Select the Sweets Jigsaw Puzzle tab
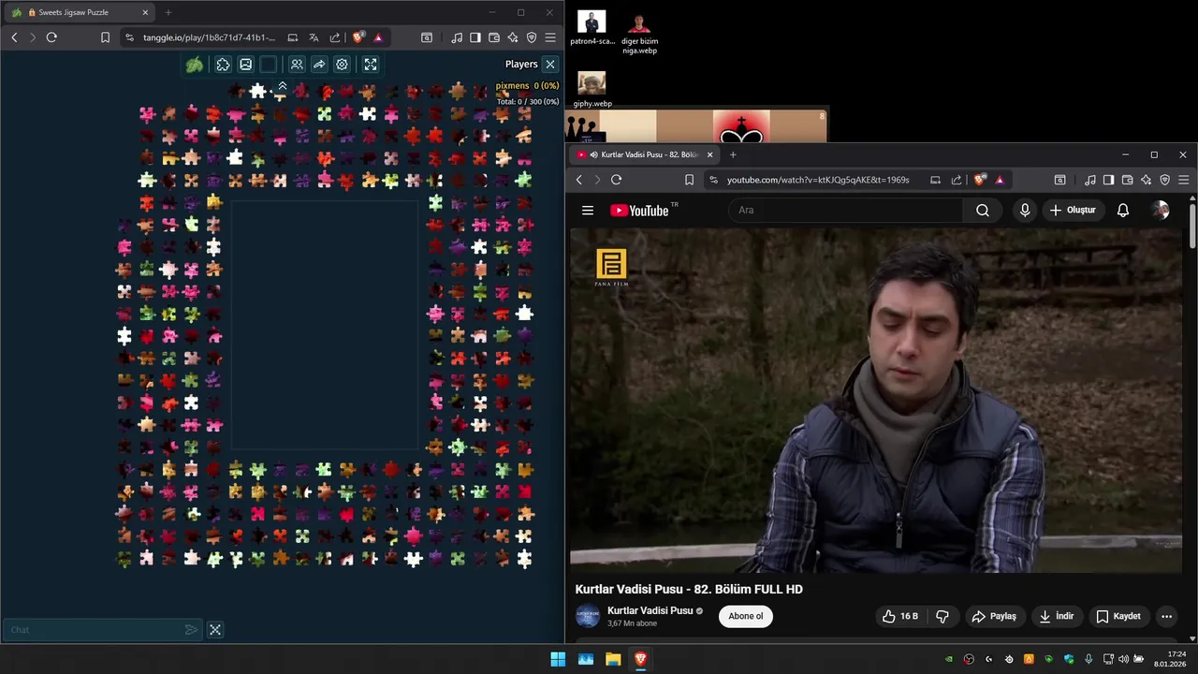The width and height of the screenshot is (1198, 674). [80, 12]
